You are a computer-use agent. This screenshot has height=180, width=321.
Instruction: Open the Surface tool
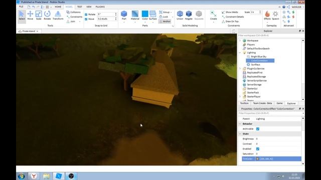(152, 15)
